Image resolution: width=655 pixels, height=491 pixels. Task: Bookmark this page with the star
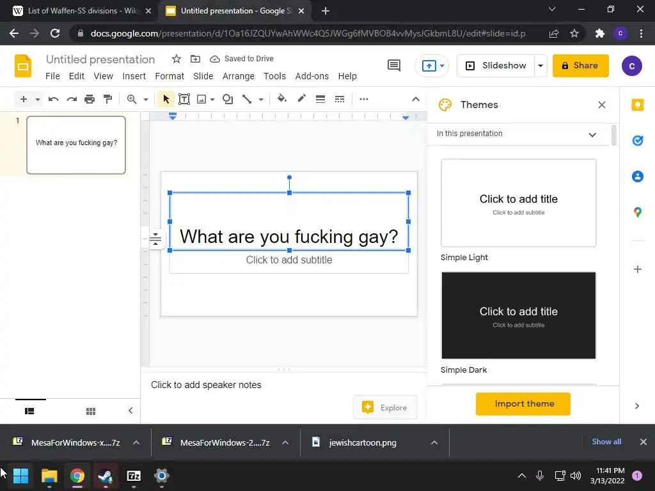574,33
